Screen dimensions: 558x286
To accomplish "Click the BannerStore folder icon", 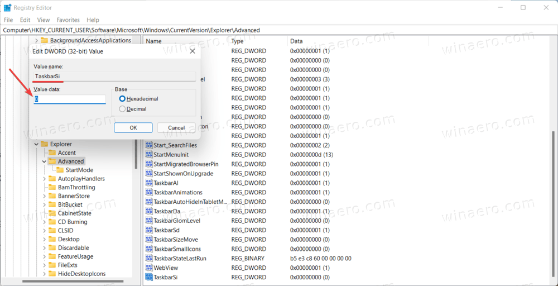I will click(x=52, y=196).
